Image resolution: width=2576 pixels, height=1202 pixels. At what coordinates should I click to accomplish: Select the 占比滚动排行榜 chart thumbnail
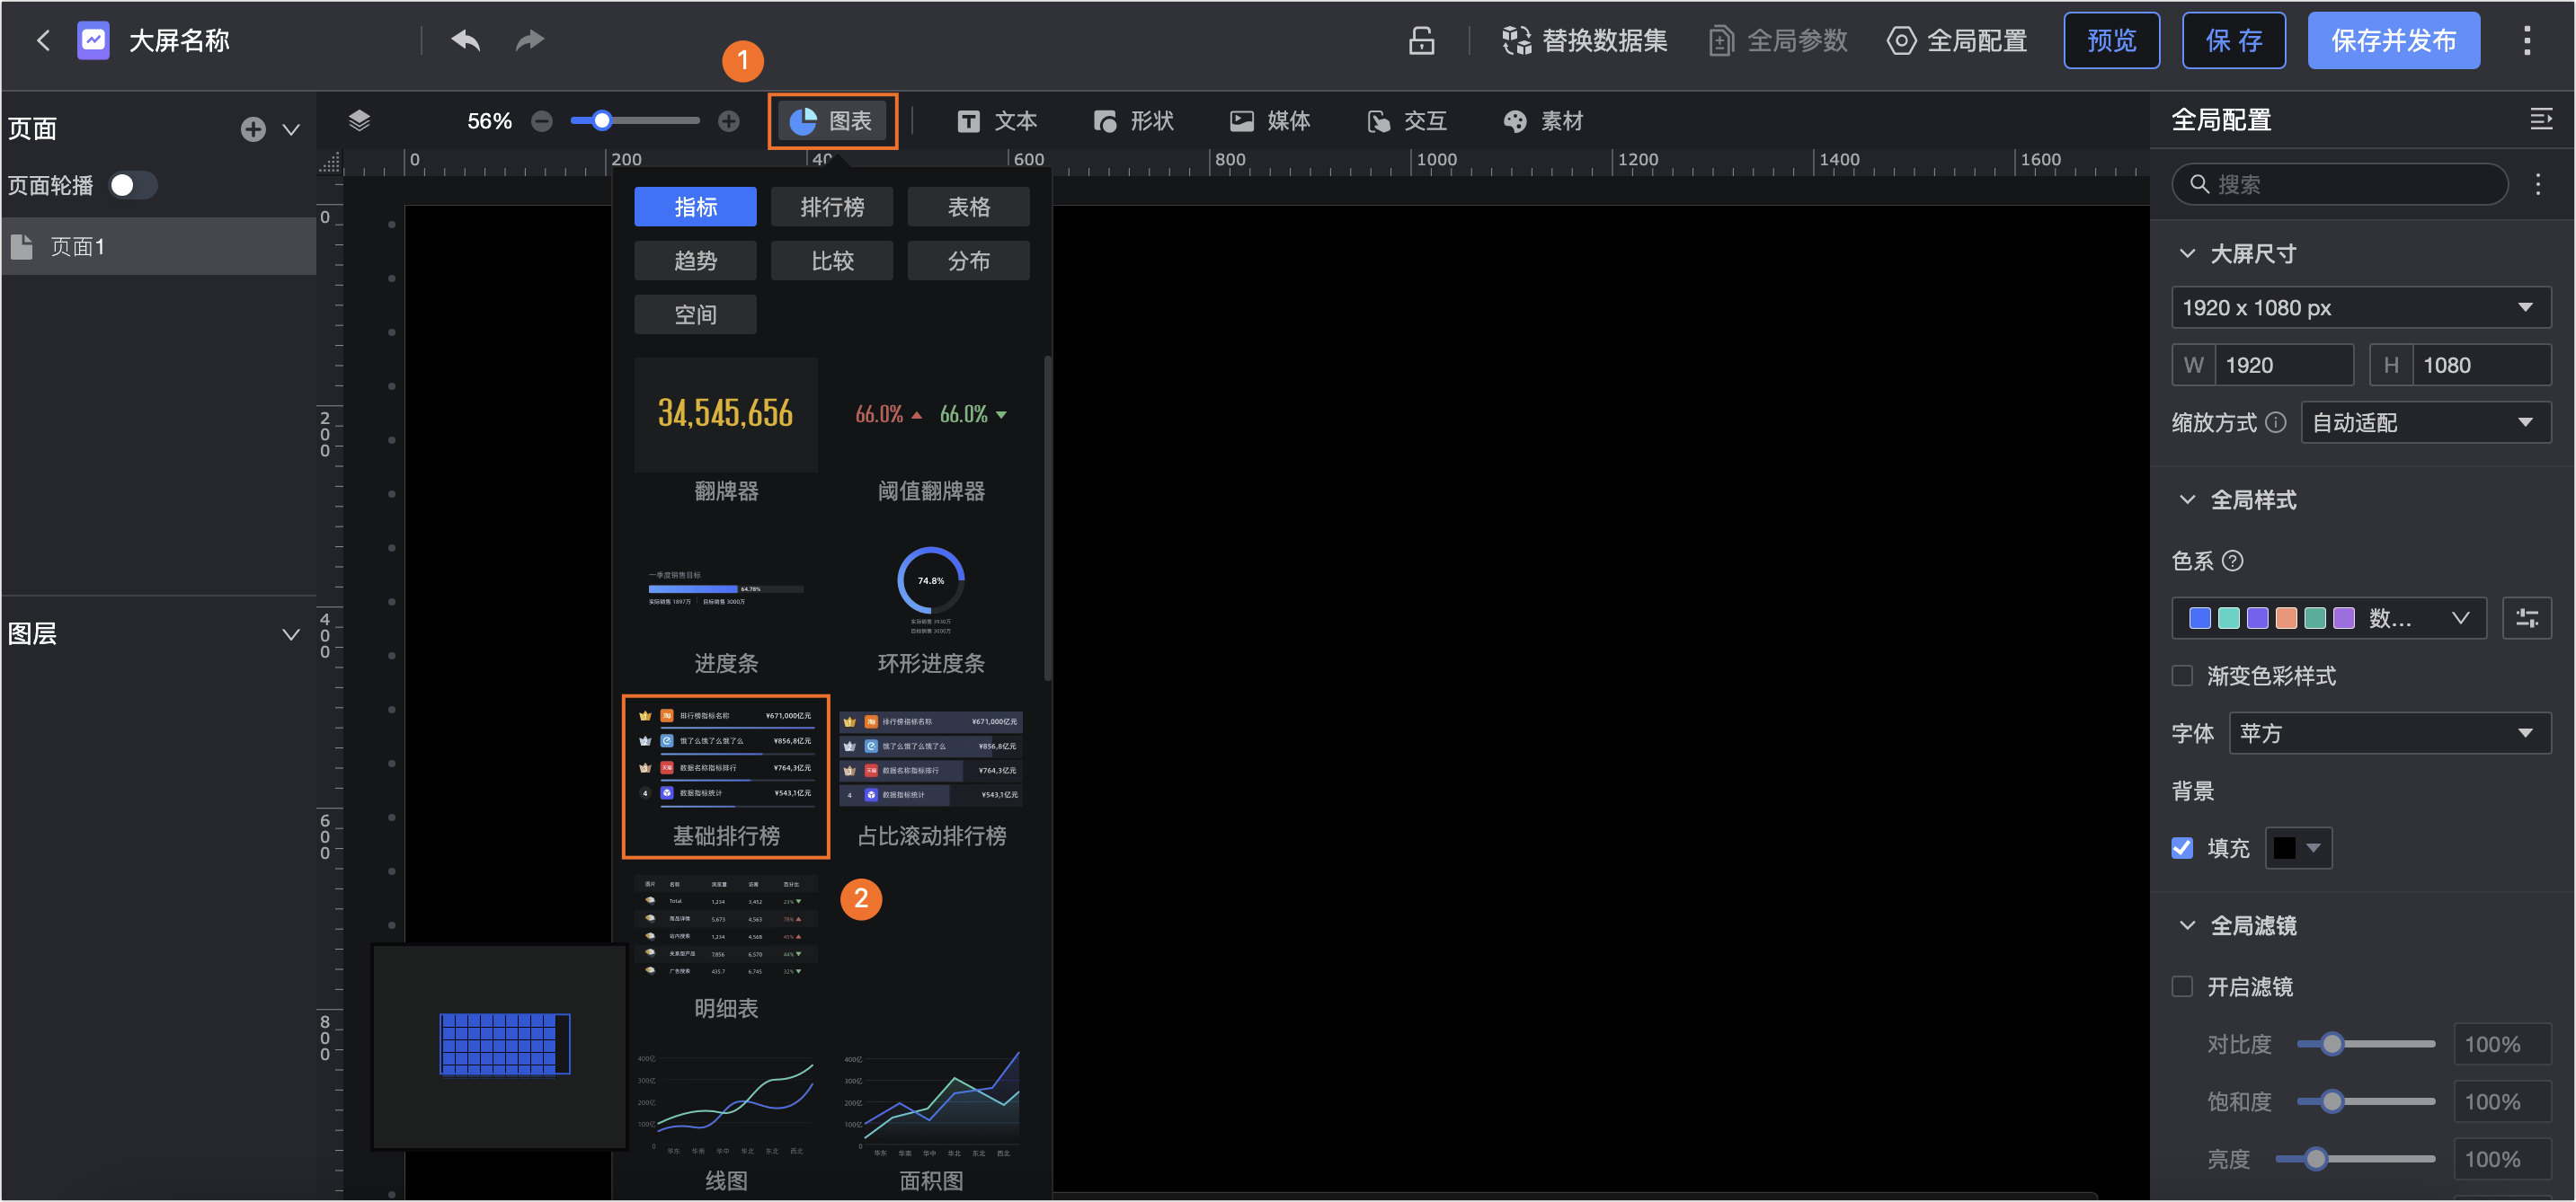(x=930, y=759)
